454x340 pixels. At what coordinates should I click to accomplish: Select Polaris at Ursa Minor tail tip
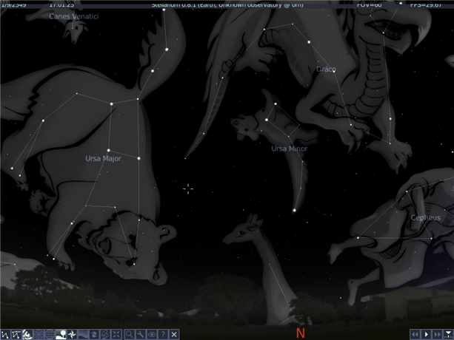294,211
